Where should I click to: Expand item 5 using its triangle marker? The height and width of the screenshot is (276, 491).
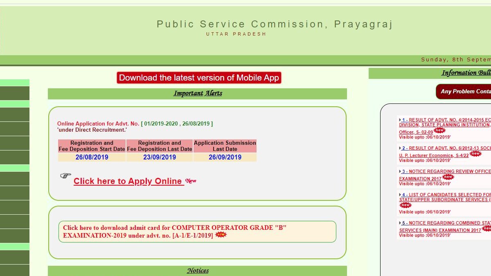(x=400, y=223)
